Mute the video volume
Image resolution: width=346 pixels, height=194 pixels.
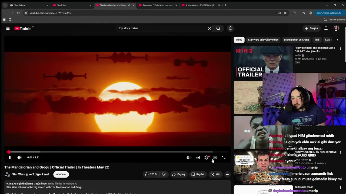pyautogui.click(x=19, y=158)
